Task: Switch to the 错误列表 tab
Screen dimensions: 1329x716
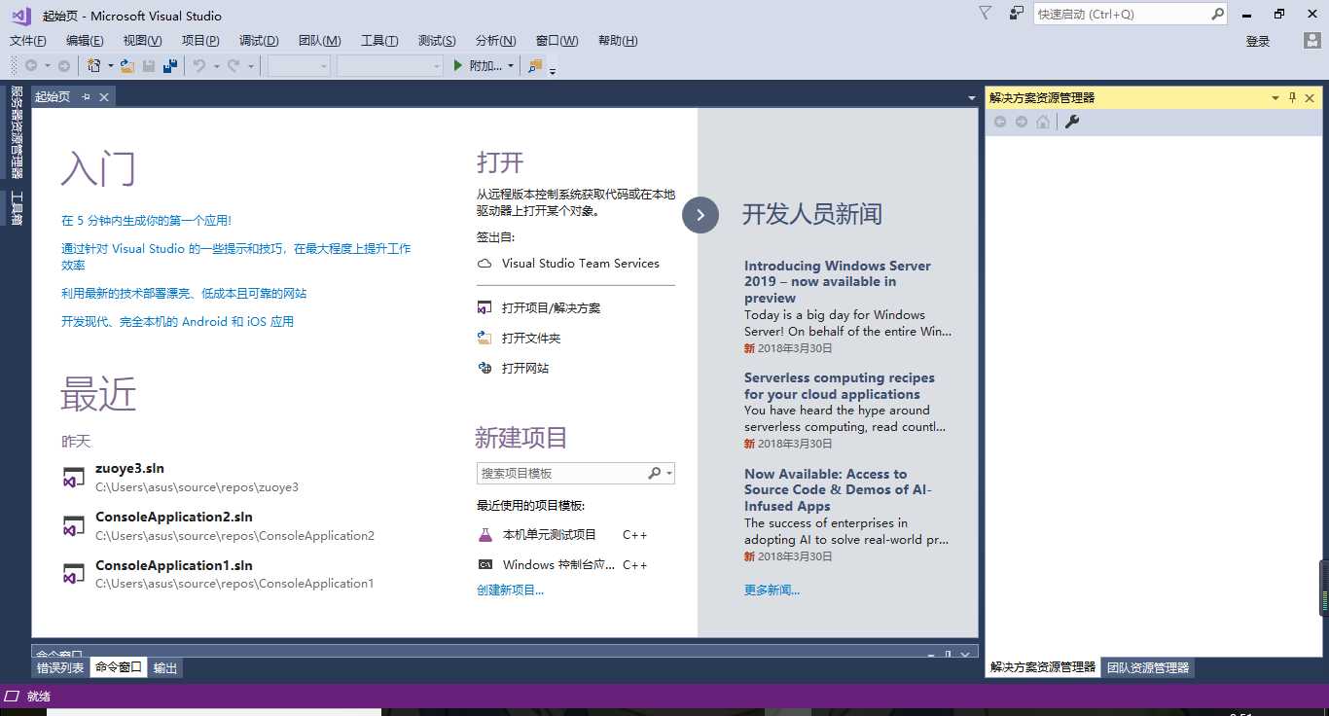Action: click(60, 667)
